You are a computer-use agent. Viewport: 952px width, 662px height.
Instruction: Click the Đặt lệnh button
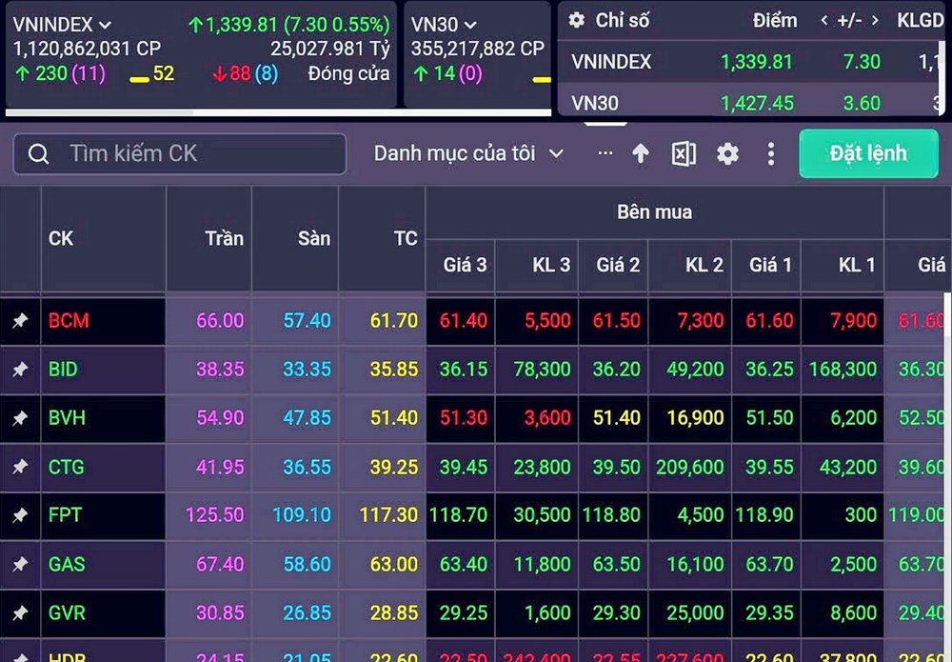(867, 154)
